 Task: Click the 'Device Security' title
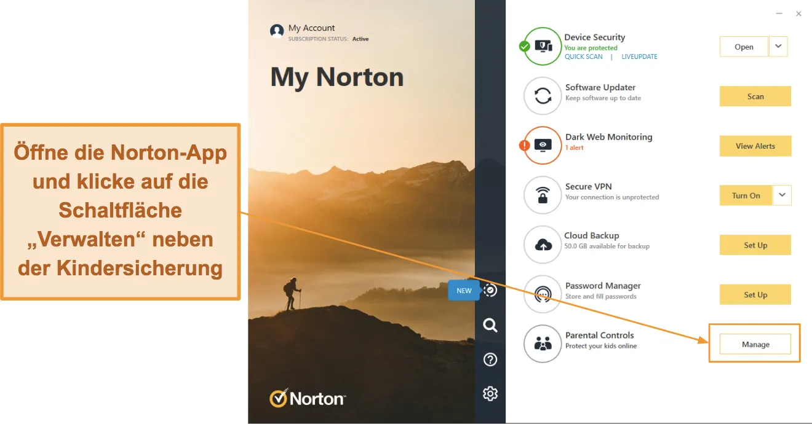595,37
